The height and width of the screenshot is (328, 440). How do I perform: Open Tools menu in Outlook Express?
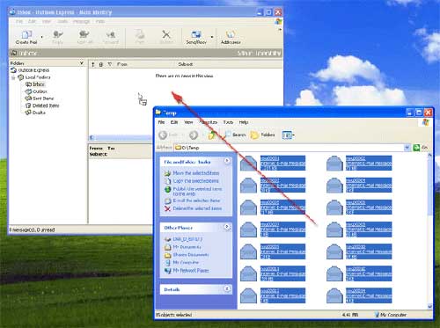62,22
